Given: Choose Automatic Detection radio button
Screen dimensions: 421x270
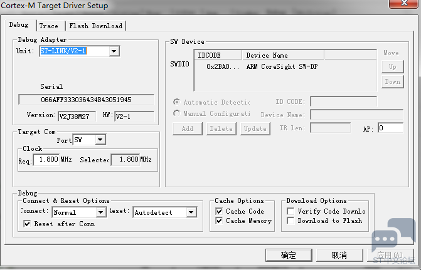Looking at the screenshot, I should pyautogui.click(x=177, y=102).
